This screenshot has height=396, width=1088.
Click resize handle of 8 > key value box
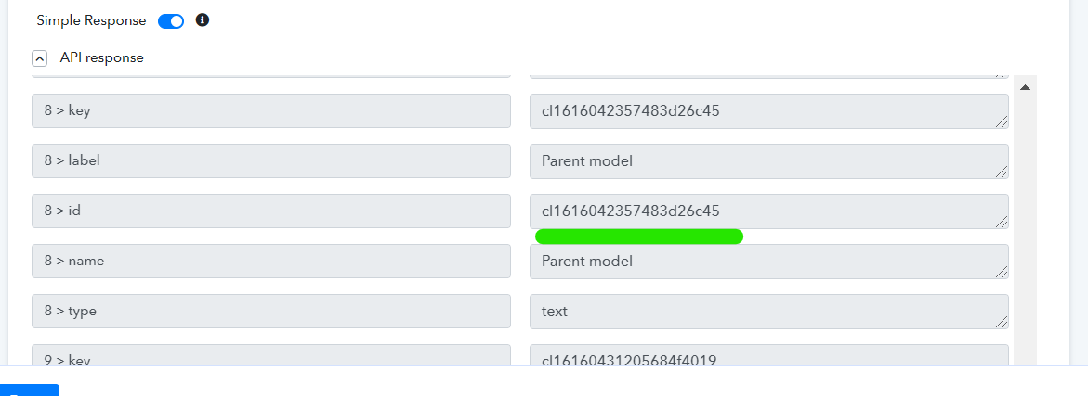(1002, 121)
